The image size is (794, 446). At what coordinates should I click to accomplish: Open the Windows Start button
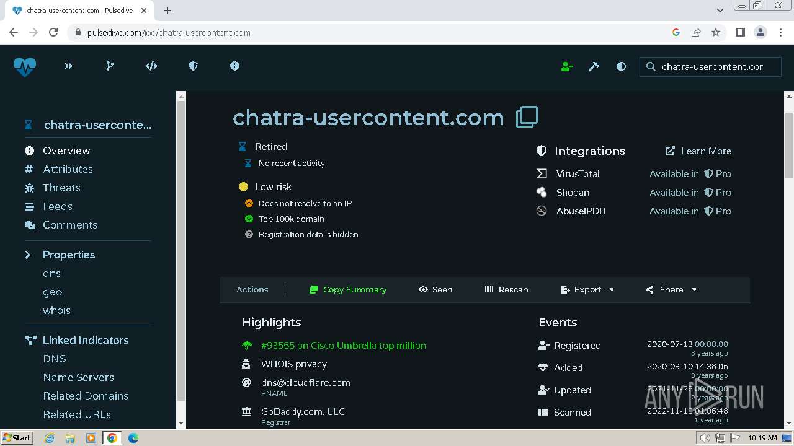17,437
